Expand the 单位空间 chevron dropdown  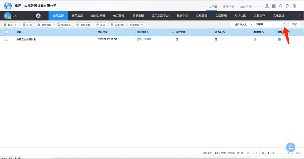[256, 7]
